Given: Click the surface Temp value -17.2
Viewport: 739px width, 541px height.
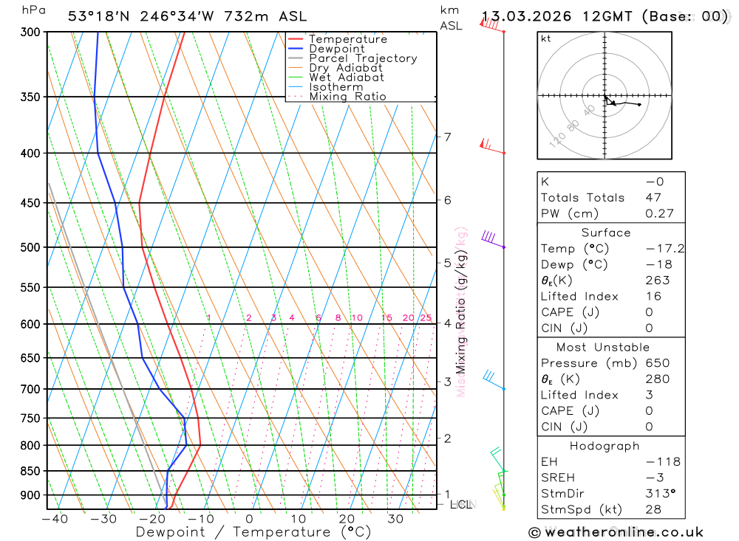Looking at the screenshot, I should pos(665,249).
